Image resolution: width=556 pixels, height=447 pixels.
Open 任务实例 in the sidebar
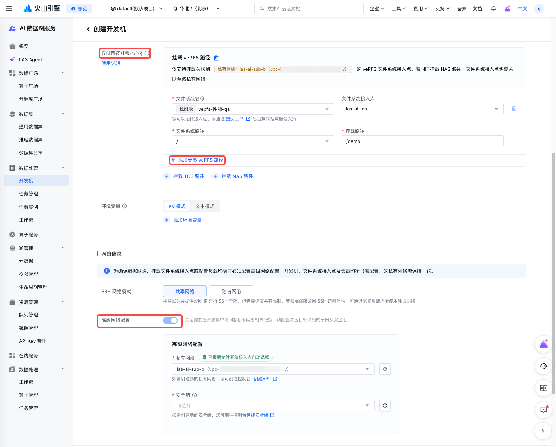click(28, 207)
